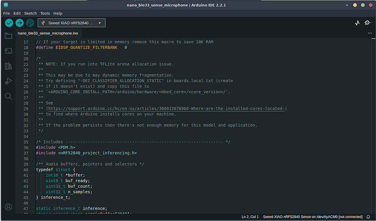This screenshot has width=376, height=221.
Task: Click the int16_t *buffer declaration
Action: [65, 175]
